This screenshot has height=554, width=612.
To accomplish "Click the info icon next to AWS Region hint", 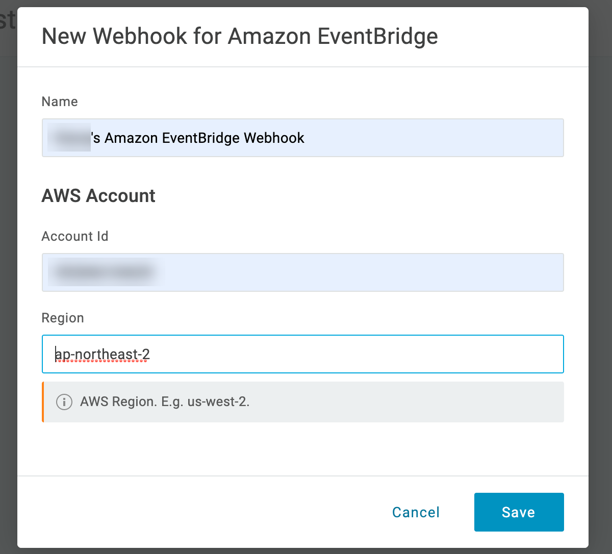I will coord(64,402).
